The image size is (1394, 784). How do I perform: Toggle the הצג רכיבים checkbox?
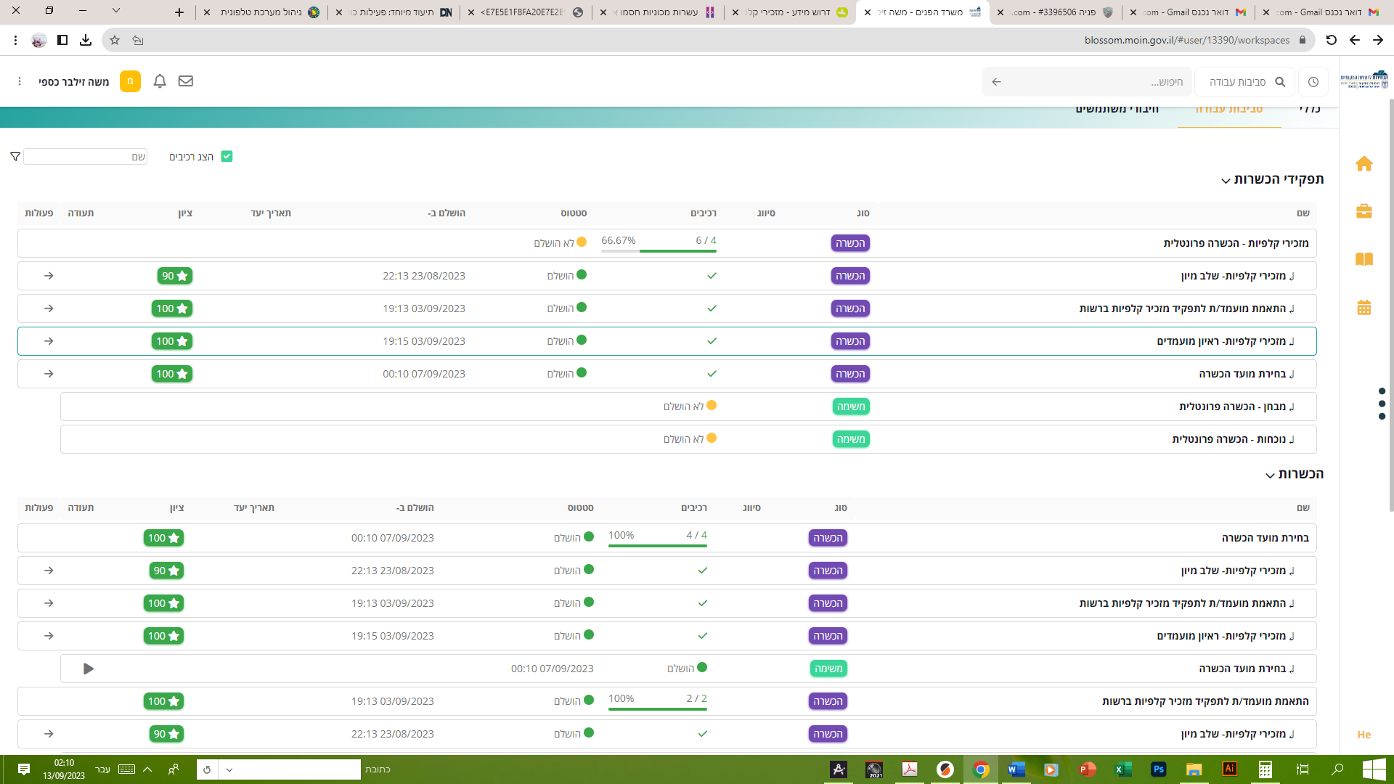click(x=227, y=157)
